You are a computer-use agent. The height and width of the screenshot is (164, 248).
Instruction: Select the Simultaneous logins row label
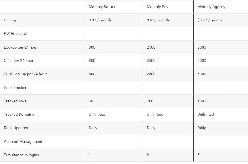coord(21,155)
